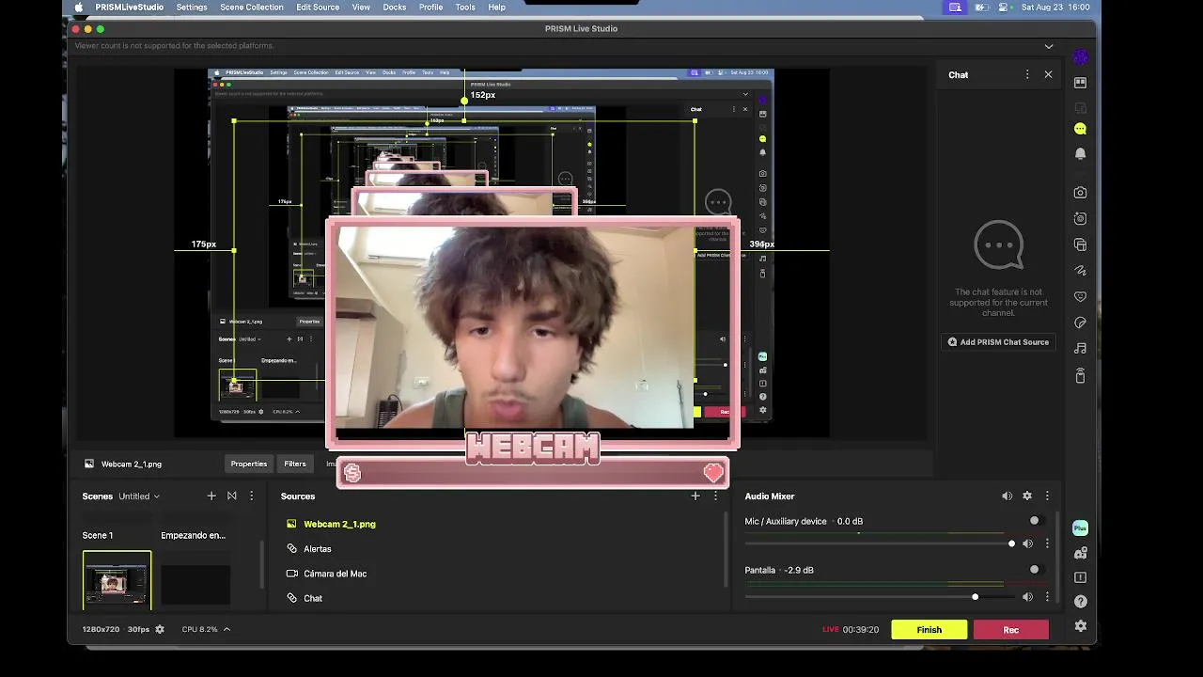Open the Chat panel three-dot menu
This screenshot has height=677, width=1203.
(x=1027, y=74)
